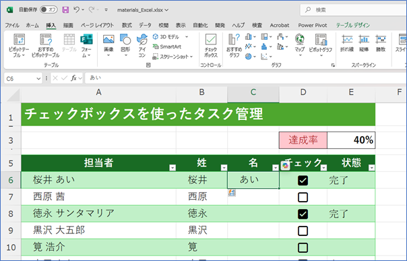Open the 名 column filter dropdown
Image resolution: width=407 pixels, height=261 pixels.
(276, 168)
